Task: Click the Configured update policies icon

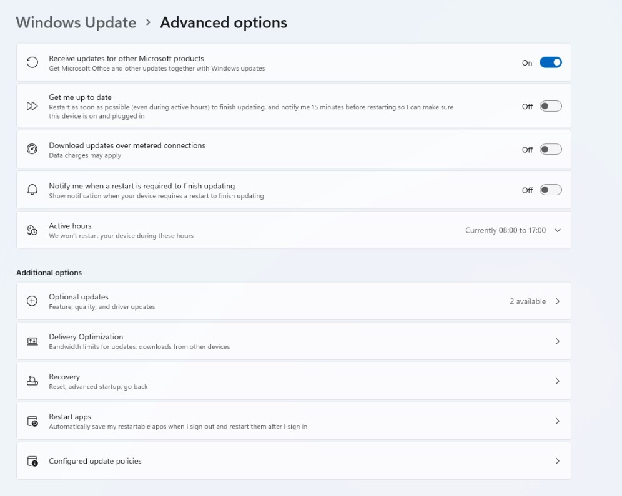Action: coord(32,461)
